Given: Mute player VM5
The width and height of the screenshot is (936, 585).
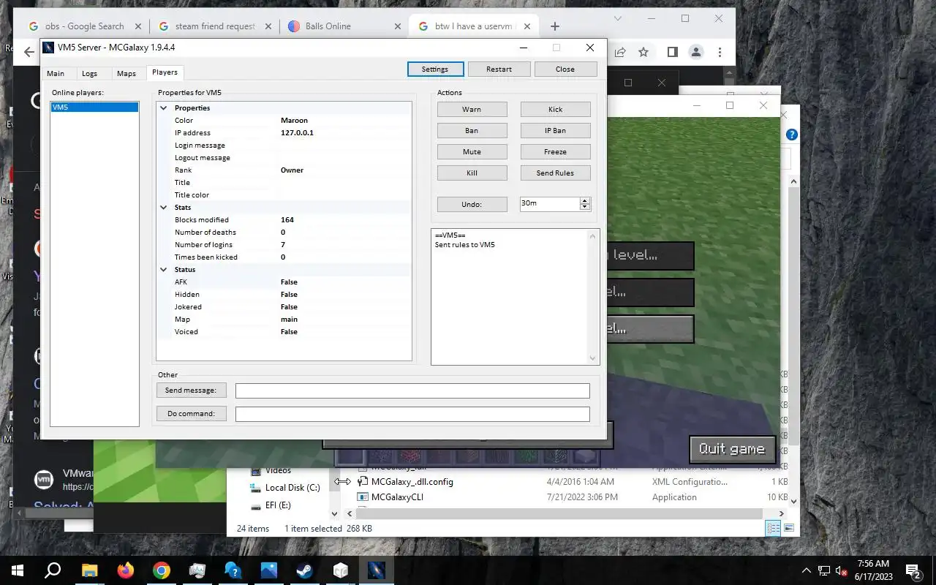Looking at the screenshot, I should pos(472,151).
